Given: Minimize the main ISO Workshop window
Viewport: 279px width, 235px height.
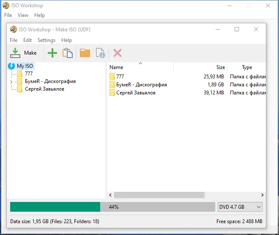Looking at the screenshot, I should coord(230,6).
